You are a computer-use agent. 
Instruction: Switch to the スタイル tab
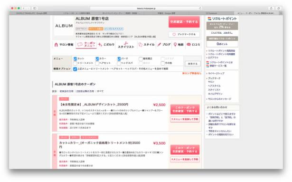click(x=147, y=45)
